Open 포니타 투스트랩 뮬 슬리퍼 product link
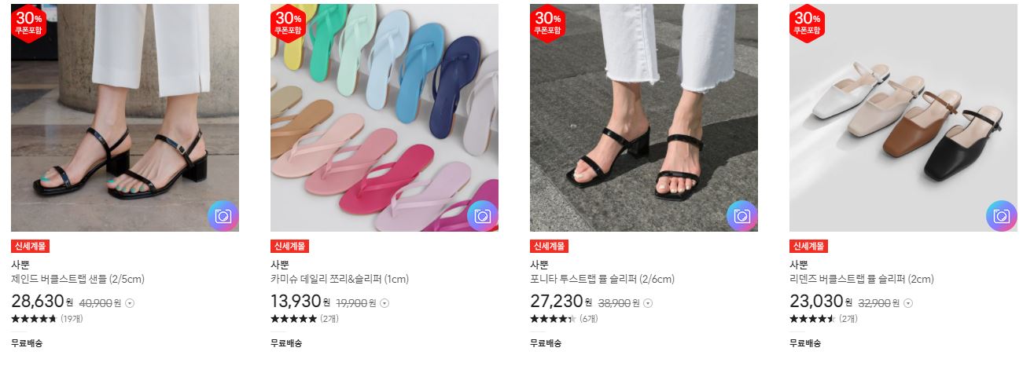The image size is (1023, 366). pos(602,279)
